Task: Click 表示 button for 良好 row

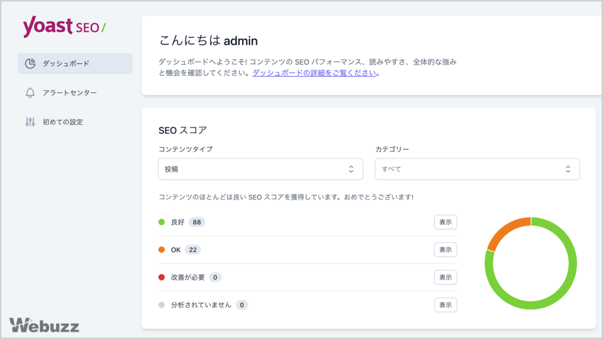Action: pos(445,222)
